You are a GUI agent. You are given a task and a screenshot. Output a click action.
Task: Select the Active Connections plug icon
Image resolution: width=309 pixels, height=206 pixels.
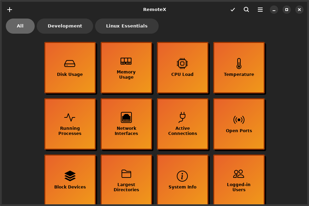pos(182,117)
